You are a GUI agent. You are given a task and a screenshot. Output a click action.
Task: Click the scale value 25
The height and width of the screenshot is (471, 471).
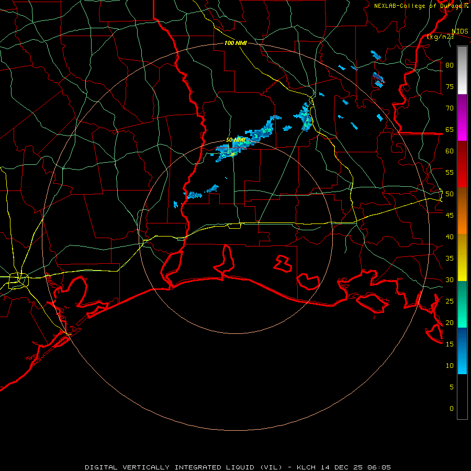point(450,301)
